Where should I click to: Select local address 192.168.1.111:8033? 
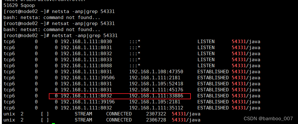click(x=86, y=60)
